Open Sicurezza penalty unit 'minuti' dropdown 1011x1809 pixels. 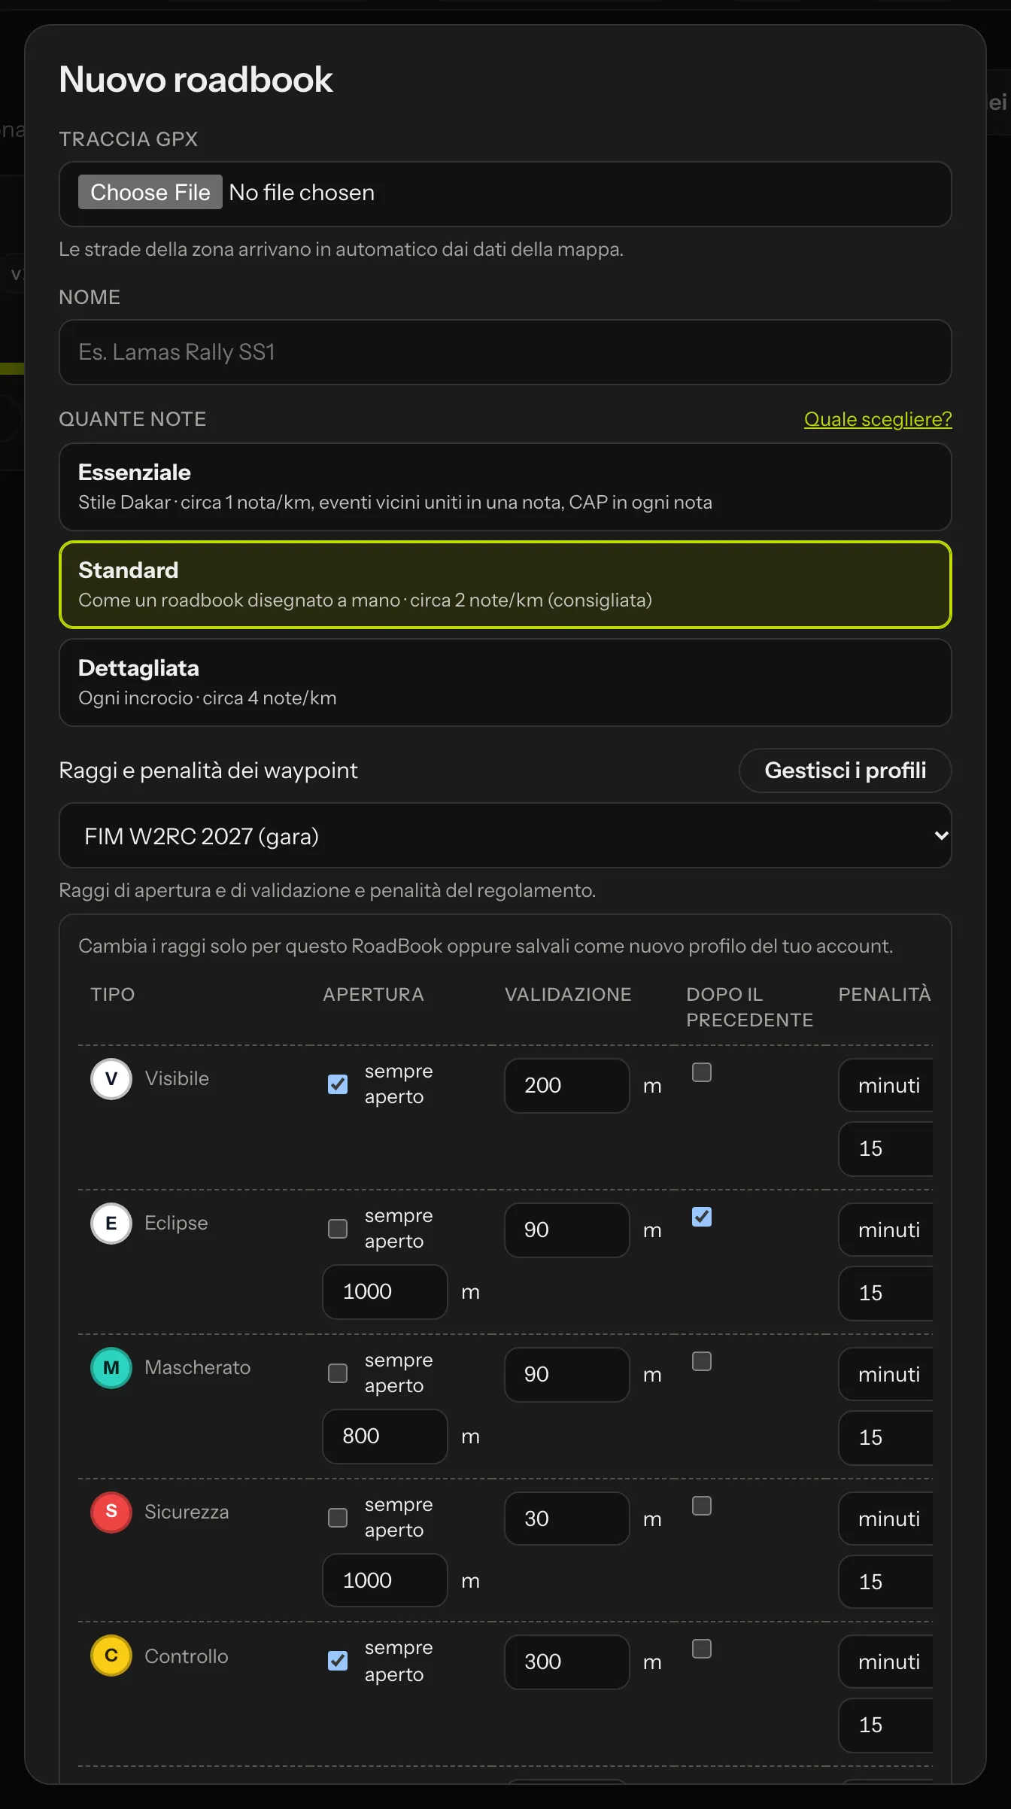[886, 1519]
